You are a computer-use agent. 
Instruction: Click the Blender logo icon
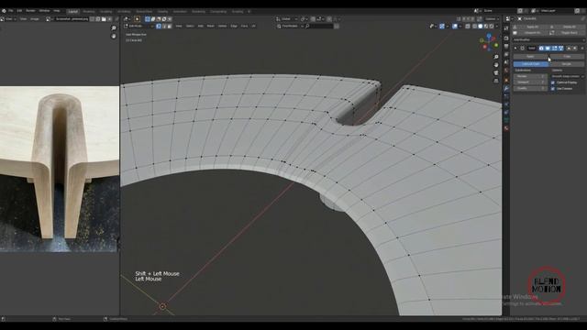pyautogui.click(x=4, y=11)
